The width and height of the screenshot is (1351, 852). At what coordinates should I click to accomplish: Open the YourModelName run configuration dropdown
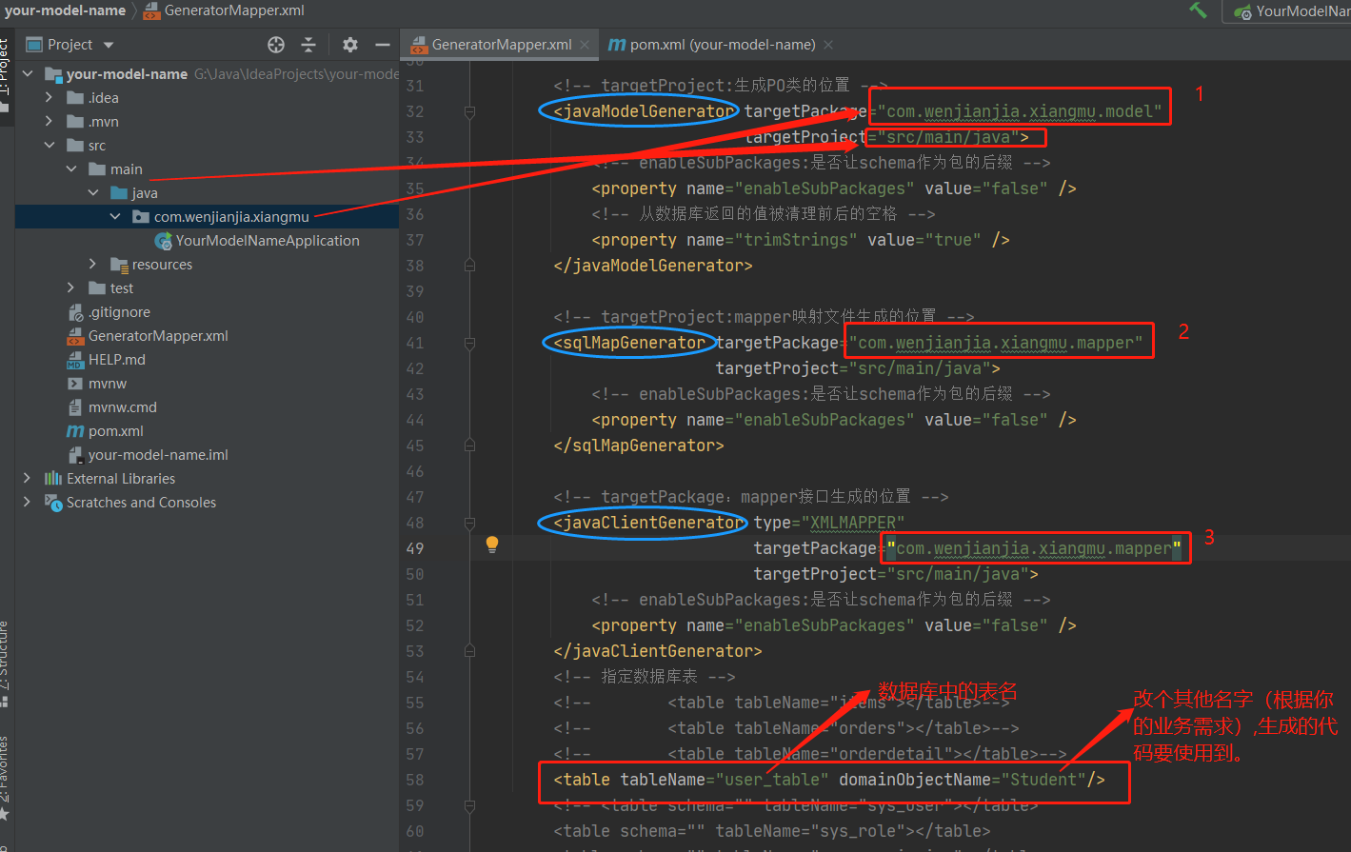[1292, 11]
